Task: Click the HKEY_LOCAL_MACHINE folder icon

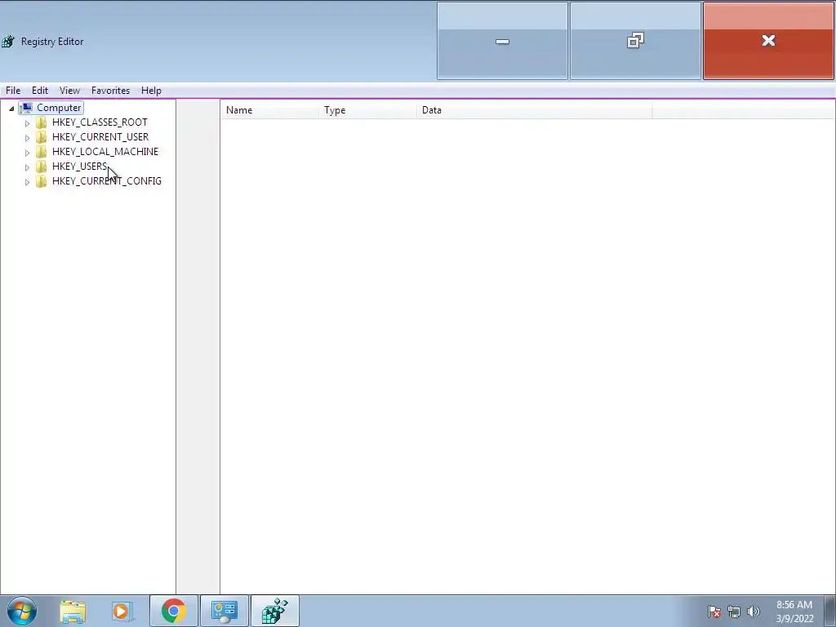Action: pos(41,152)
